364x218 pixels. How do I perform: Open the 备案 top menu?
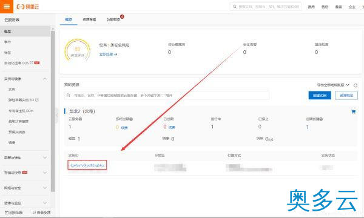click(339, 7)
